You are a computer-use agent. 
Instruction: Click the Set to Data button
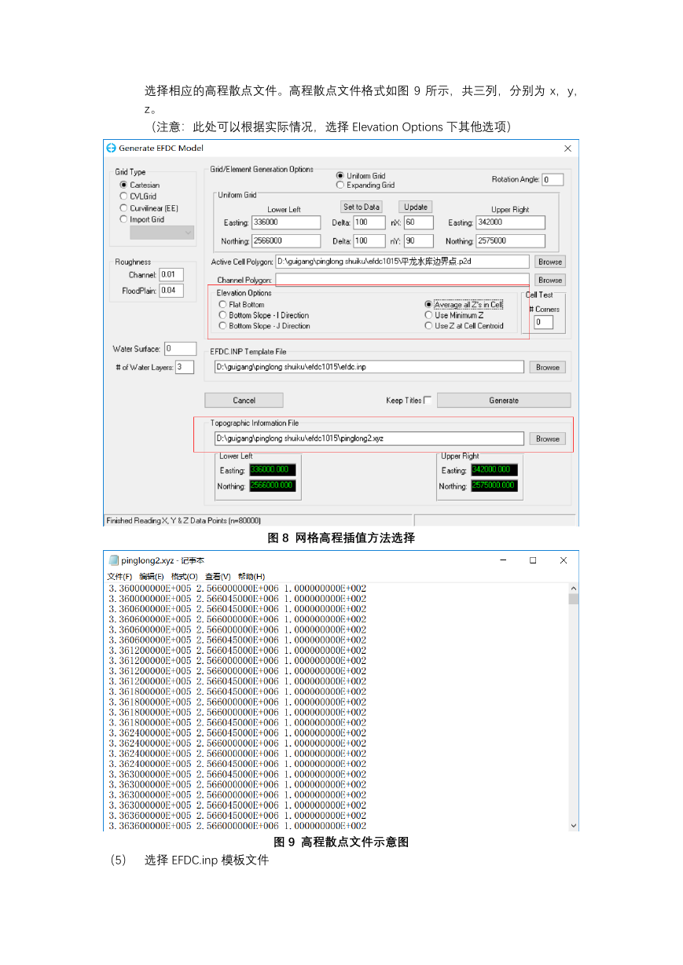pyautogui.click(x=362, y=207)
